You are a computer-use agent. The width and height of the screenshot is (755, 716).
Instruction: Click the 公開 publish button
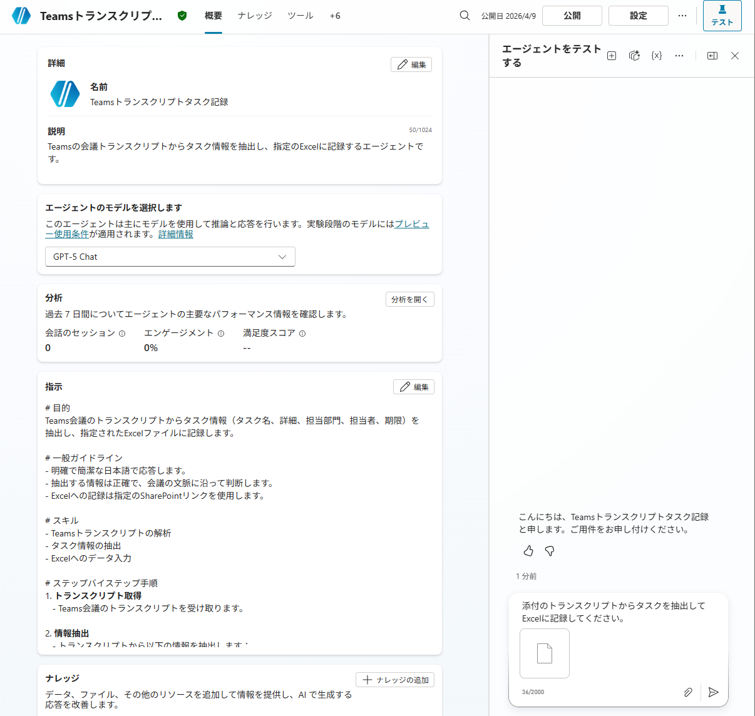(572, 16)
